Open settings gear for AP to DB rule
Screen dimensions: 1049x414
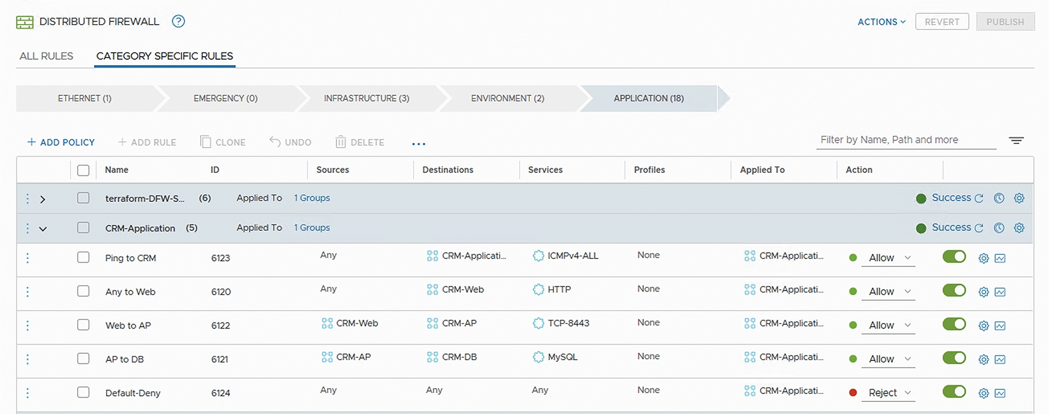[x=983, y=360]
